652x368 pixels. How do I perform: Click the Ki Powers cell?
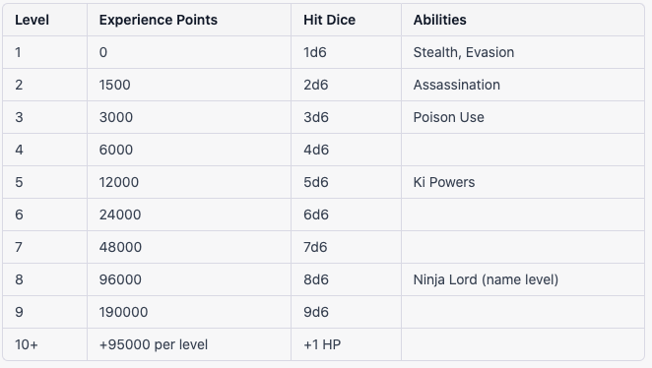click(x=523, y=182)
